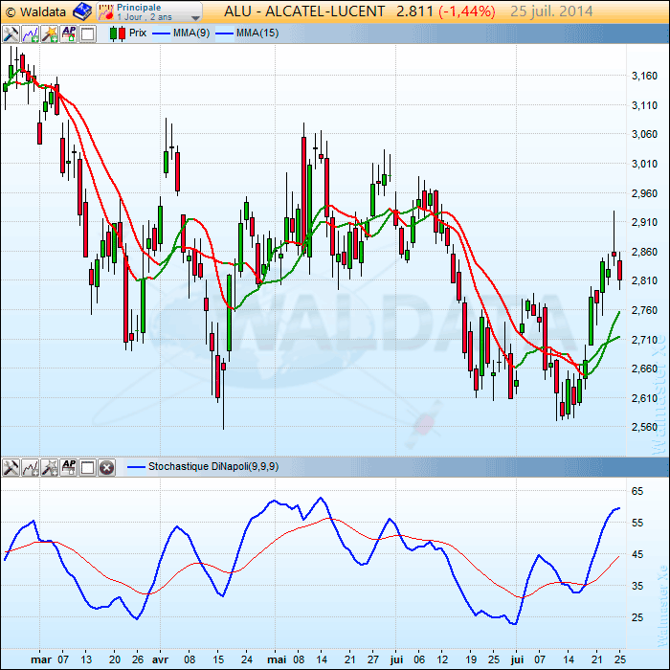Click '1 Jour , 2 ans' period text
670x670 pixels.
145,17
